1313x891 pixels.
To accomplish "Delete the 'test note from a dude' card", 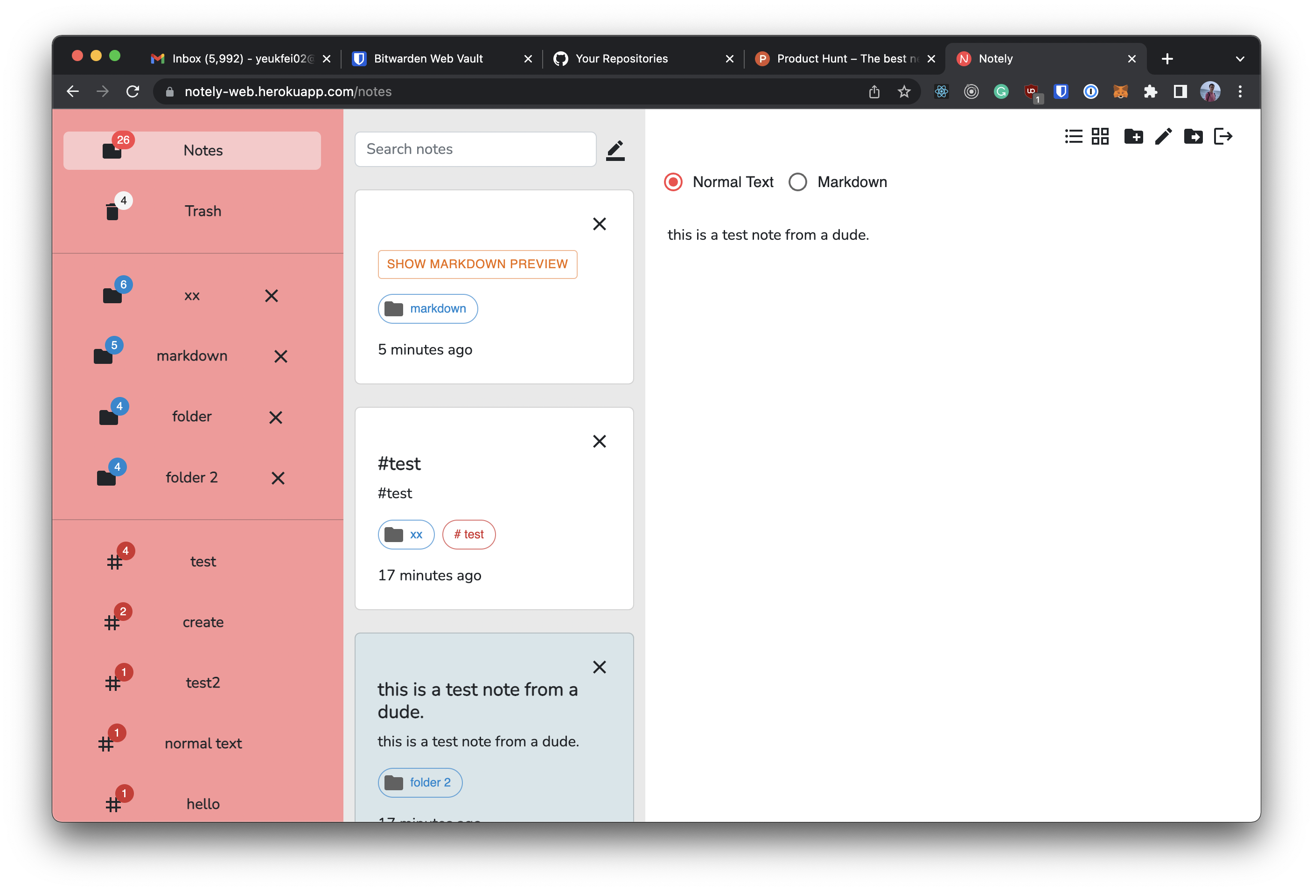I will [600, 667].
